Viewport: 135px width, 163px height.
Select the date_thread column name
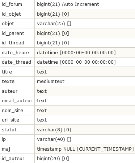tap(16, 62)
